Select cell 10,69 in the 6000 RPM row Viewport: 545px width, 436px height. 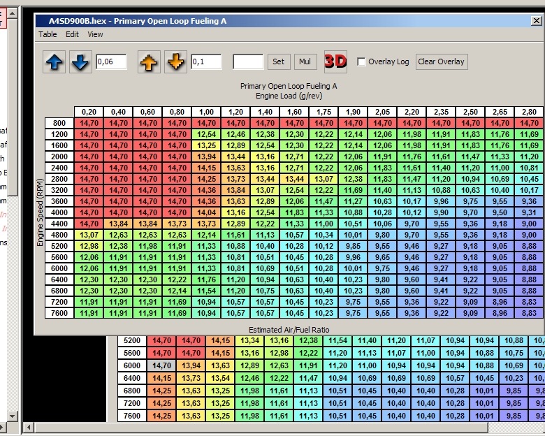point(266,268)
